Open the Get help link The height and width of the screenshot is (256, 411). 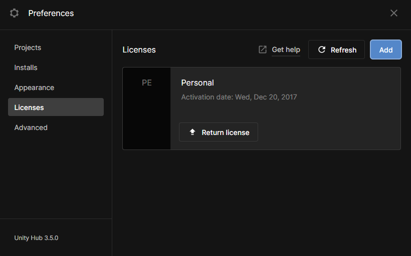(286, 49)
